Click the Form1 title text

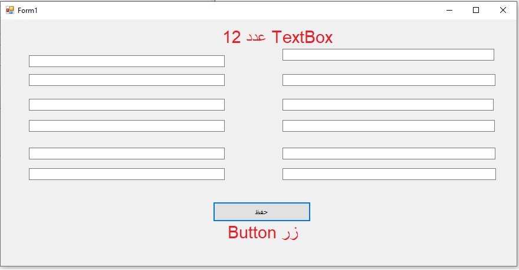pos(28,11)
